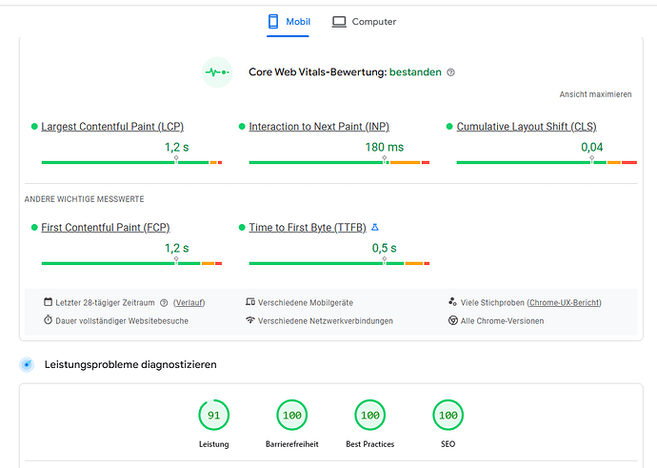Viewport: 657px width, 468px height.
Task: Open First Contentful Paint (FCP) link
Action: pyautogui.click(x=106, y=228)
